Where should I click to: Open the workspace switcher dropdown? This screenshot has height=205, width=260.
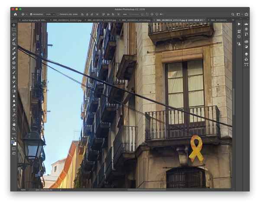pos(239,14)
